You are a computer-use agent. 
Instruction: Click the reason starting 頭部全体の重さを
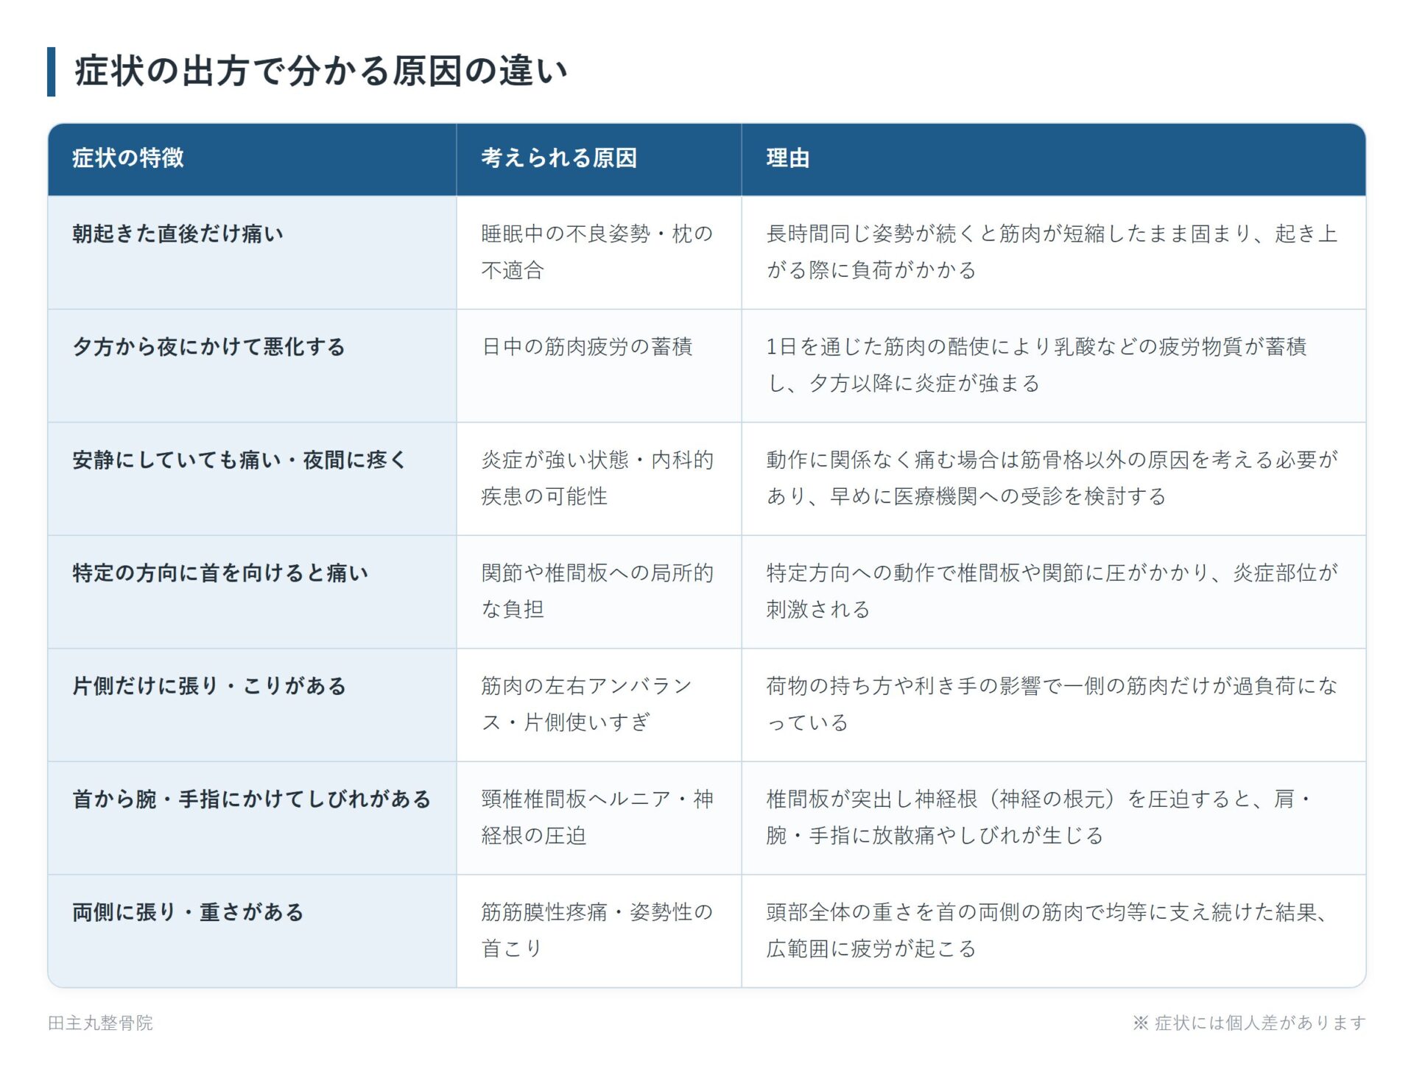click(x=1053, y=931)
